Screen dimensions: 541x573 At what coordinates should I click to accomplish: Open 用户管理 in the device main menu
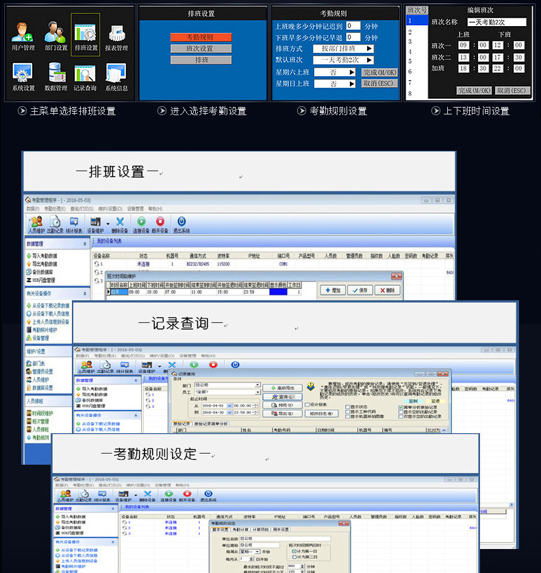[x=23, y=36]
